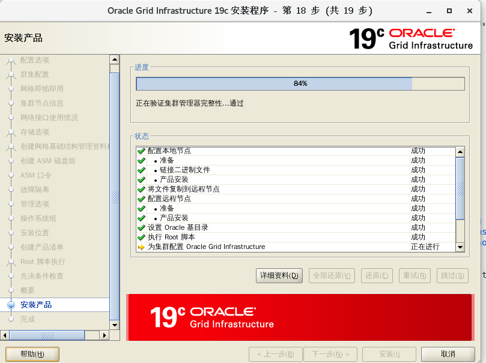Click the 上一步(B) back button
Screen dimensions: 486x363
tap(276, 354)
